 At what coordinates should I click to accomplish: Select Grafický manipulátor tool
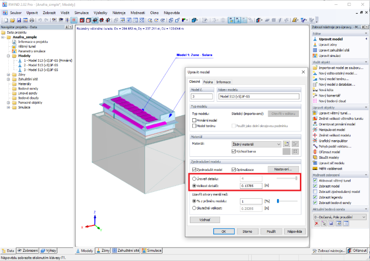(x=333, y=141)
